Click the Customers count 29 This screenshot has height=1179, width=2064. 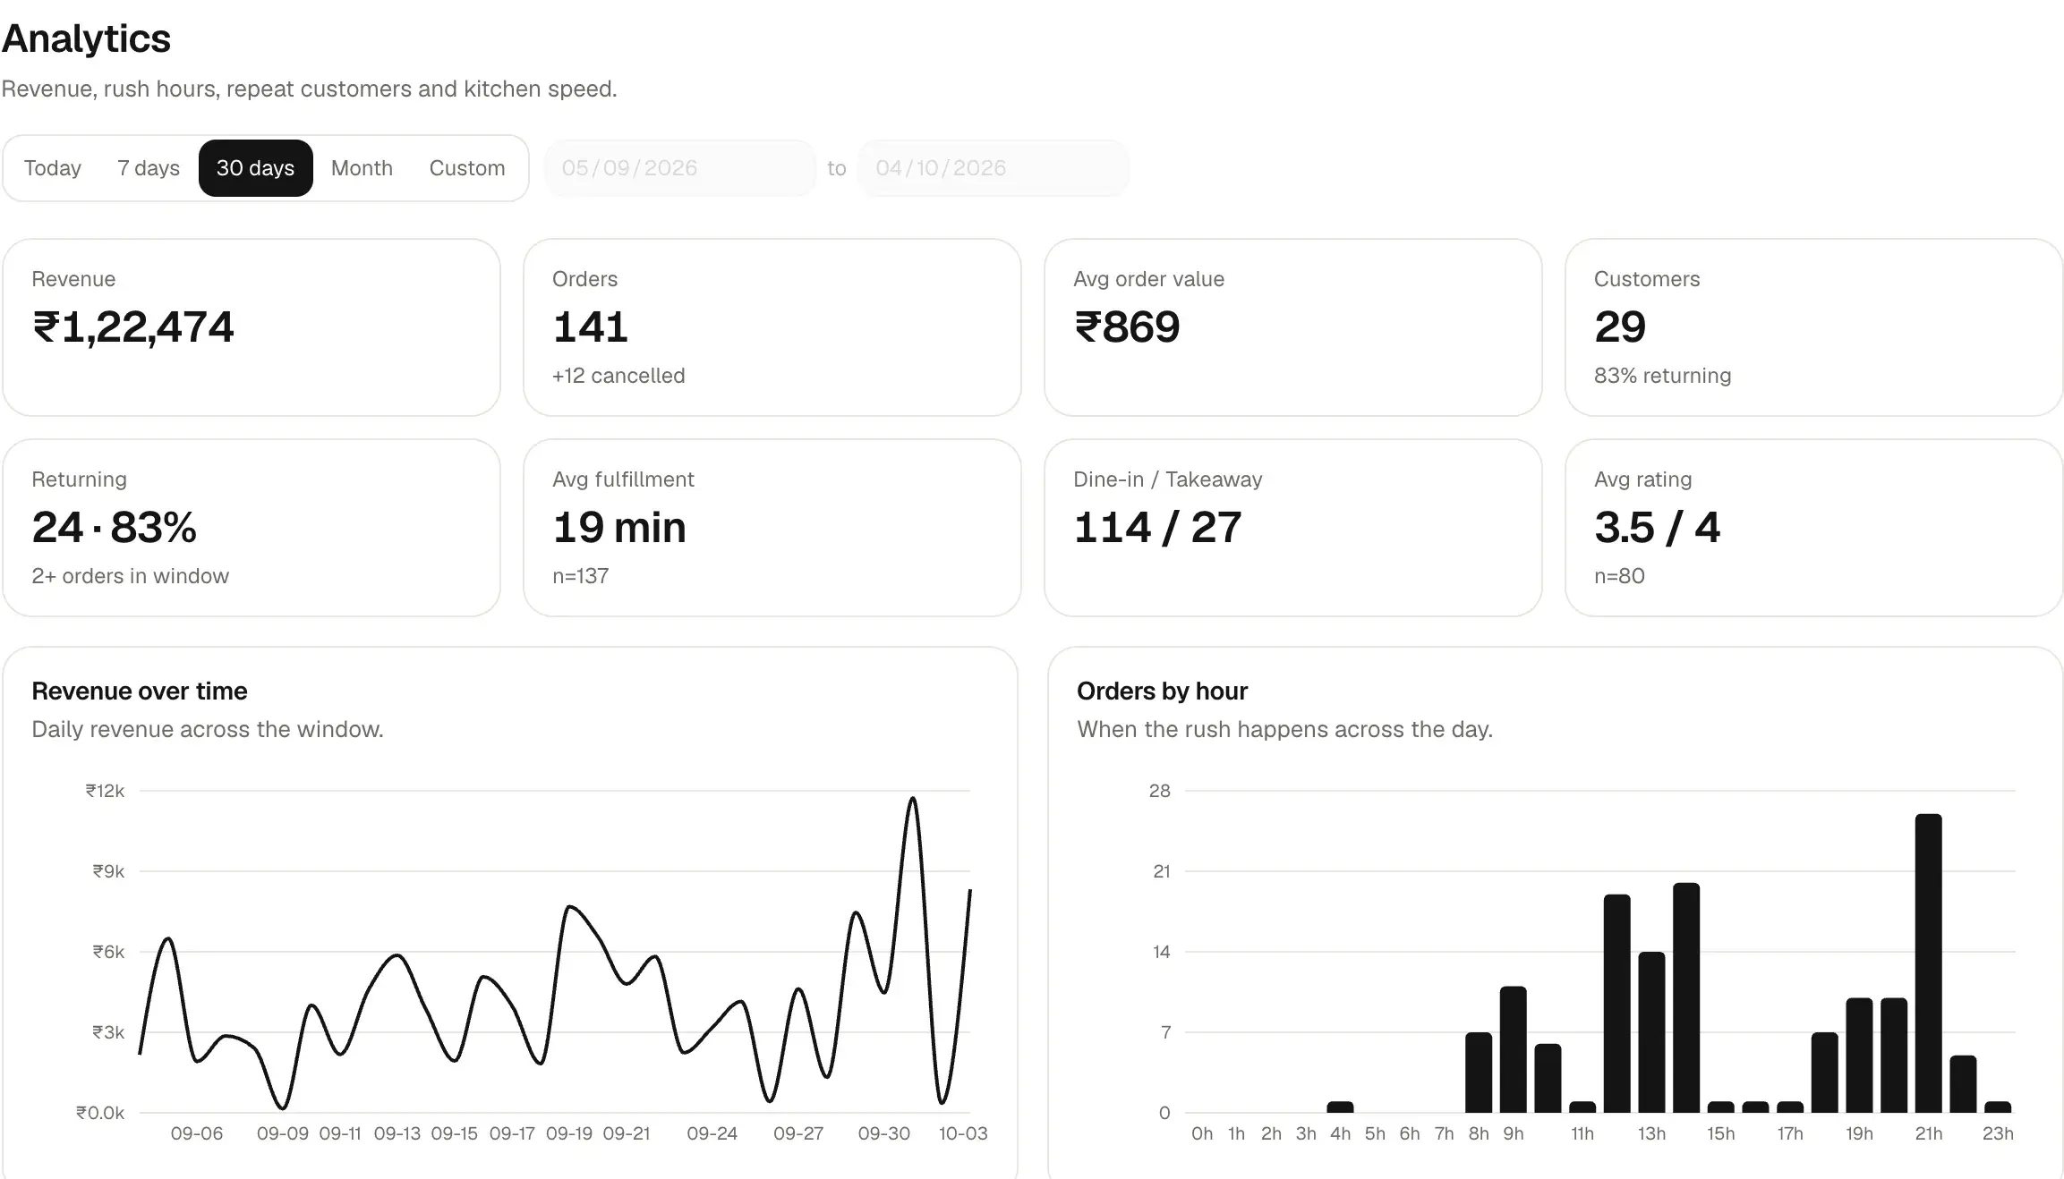pyautogui.click(x=1620, y=327)
